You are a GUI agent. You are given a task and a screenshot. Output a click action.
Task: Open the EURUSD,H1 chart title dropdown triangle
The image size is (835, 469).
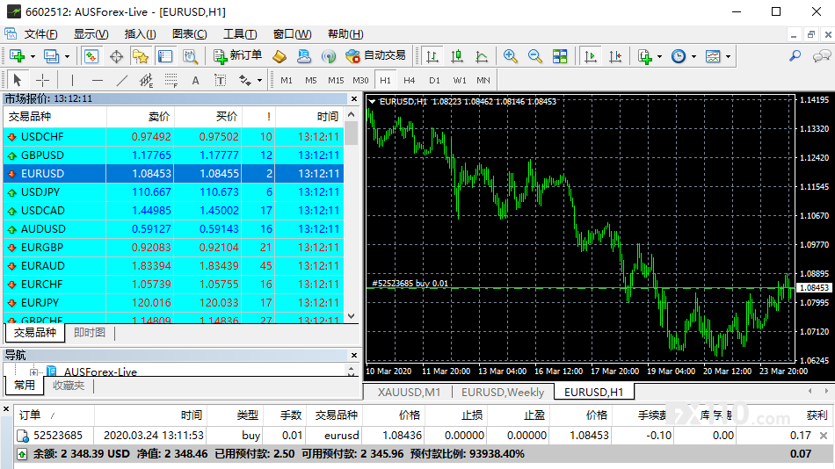tap(372, 101)
